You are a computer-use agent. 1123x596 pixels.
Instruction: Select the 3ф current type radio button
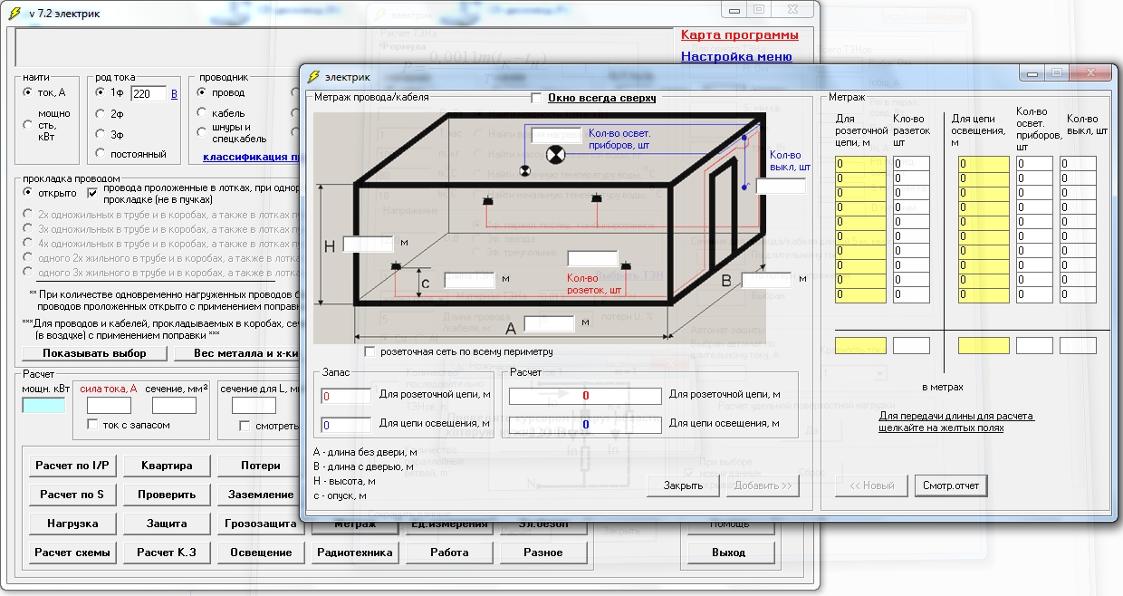(101, 134)
